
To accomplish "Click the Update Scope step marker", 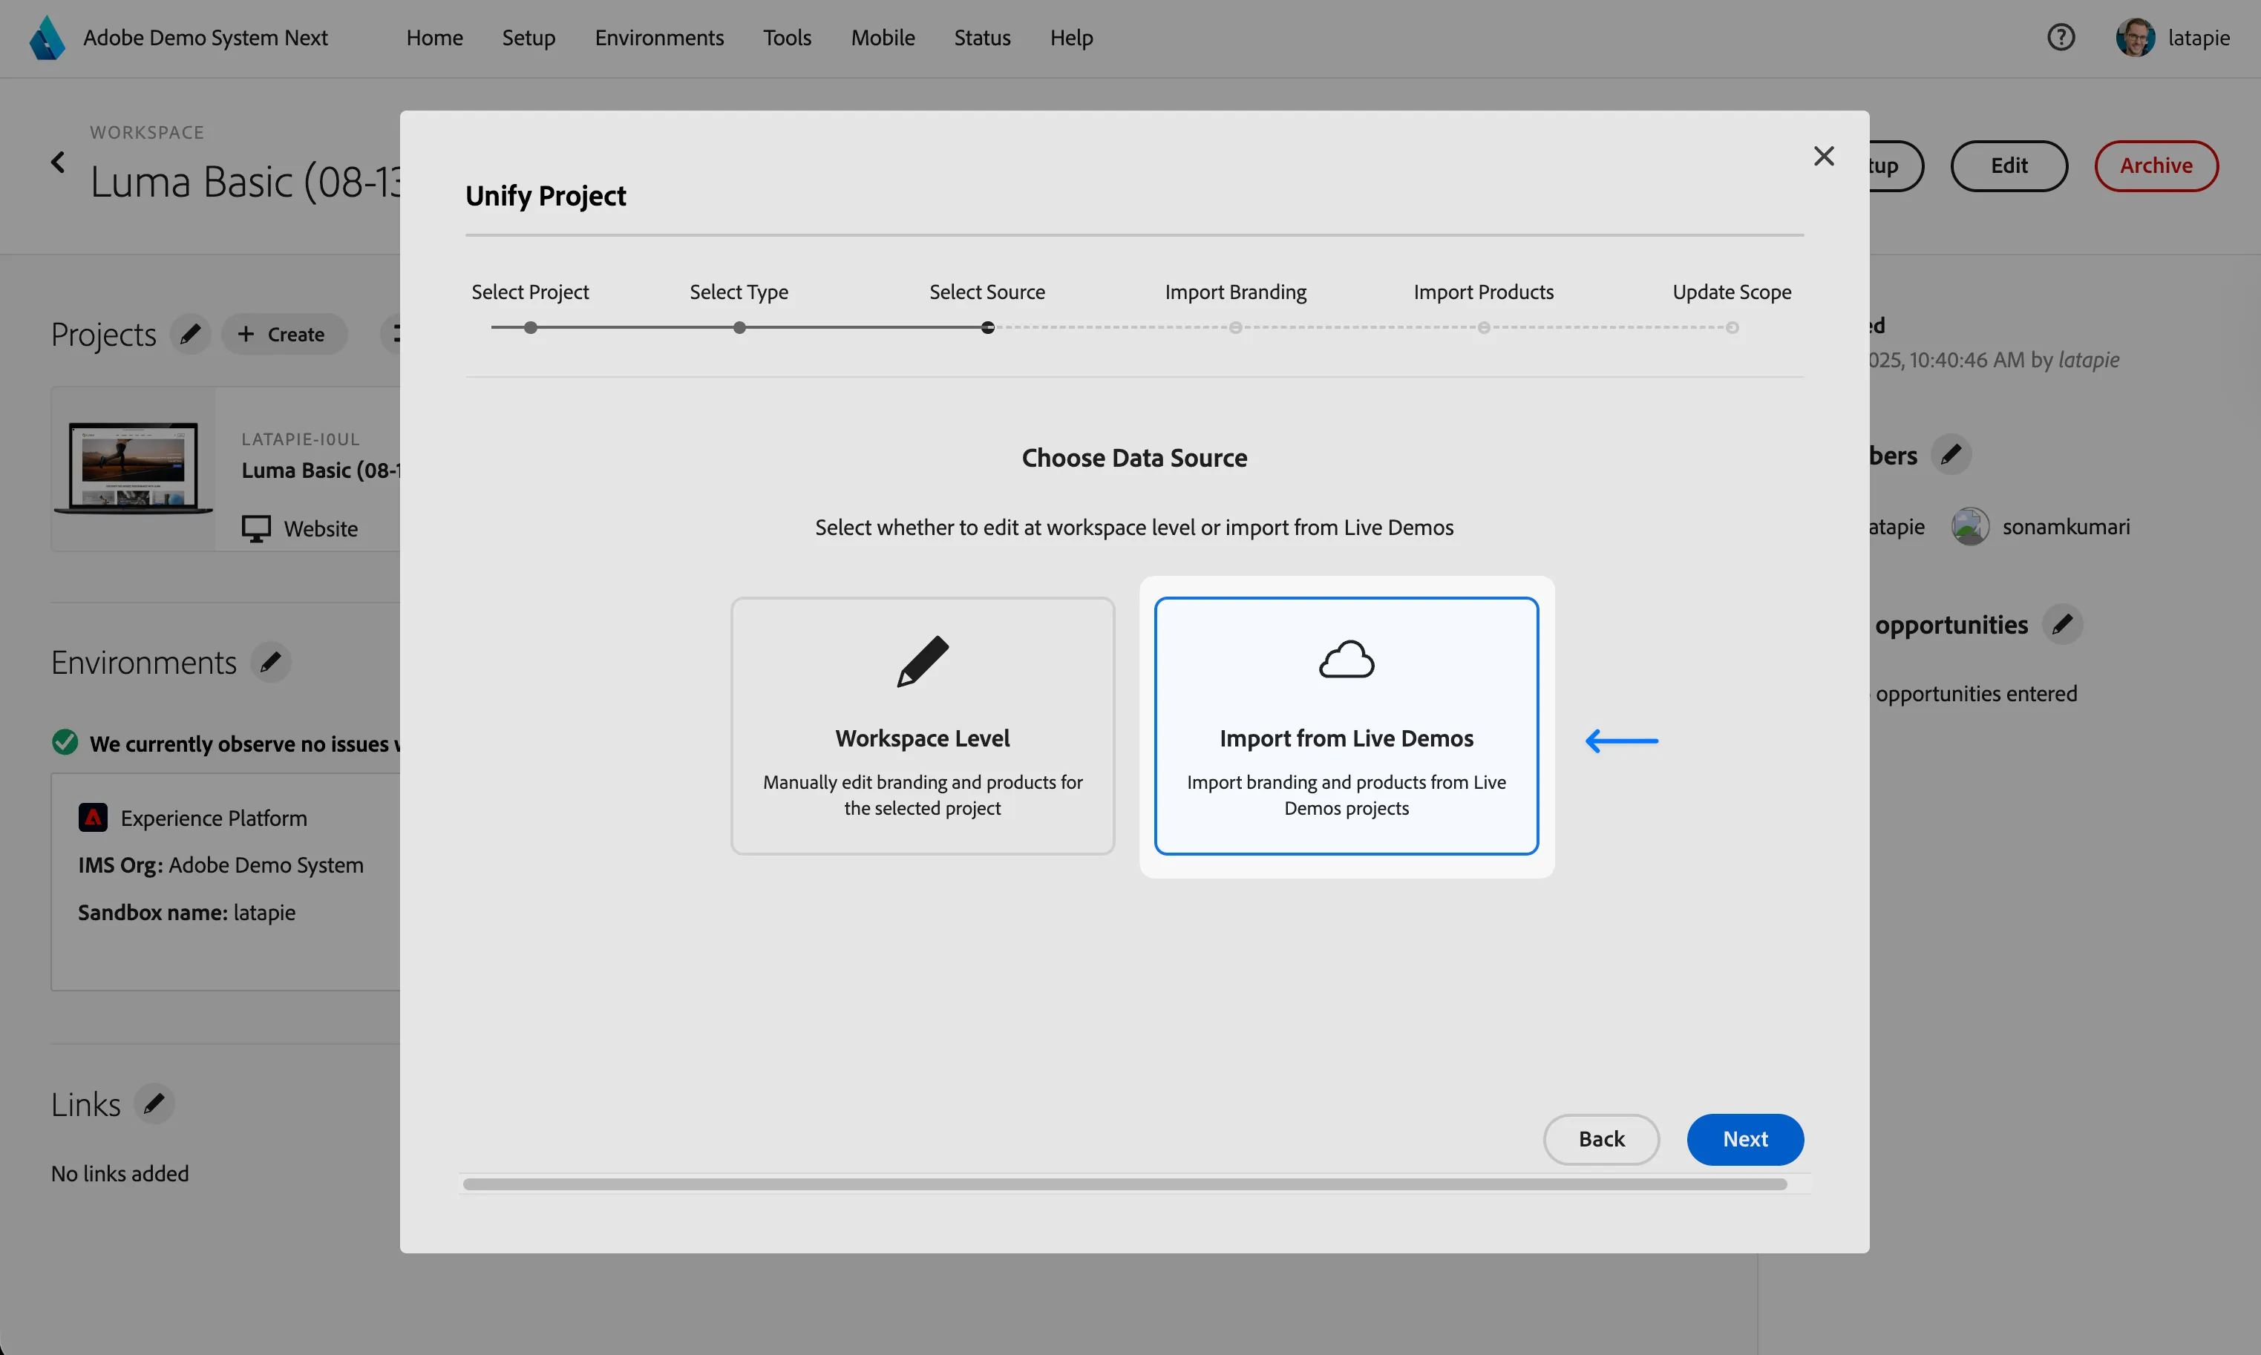I will click(1732, 328).
